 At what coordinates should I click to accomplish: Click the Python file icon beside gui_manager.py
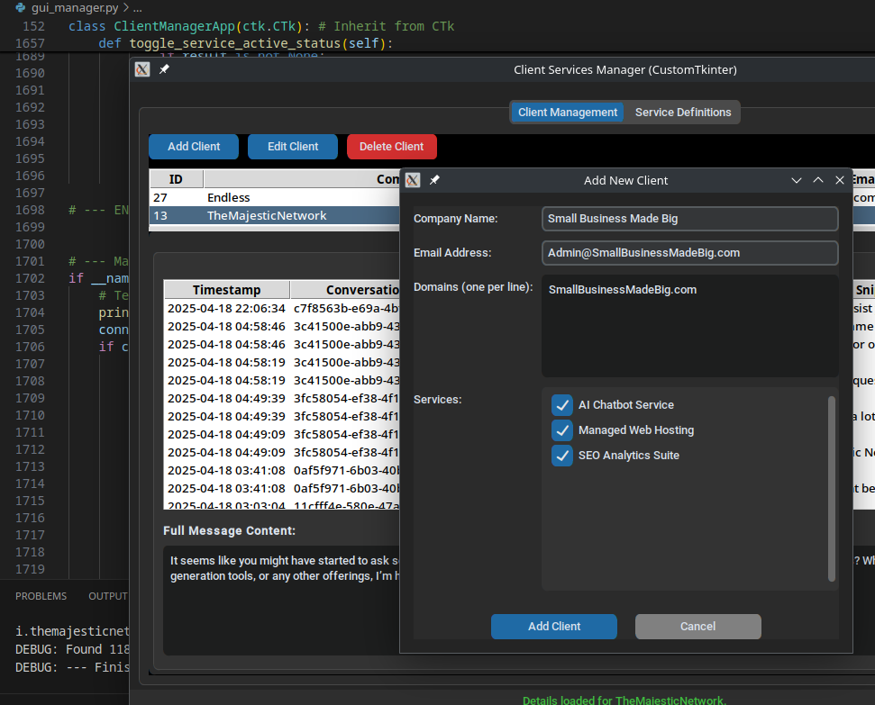click(x=21, y=8)
